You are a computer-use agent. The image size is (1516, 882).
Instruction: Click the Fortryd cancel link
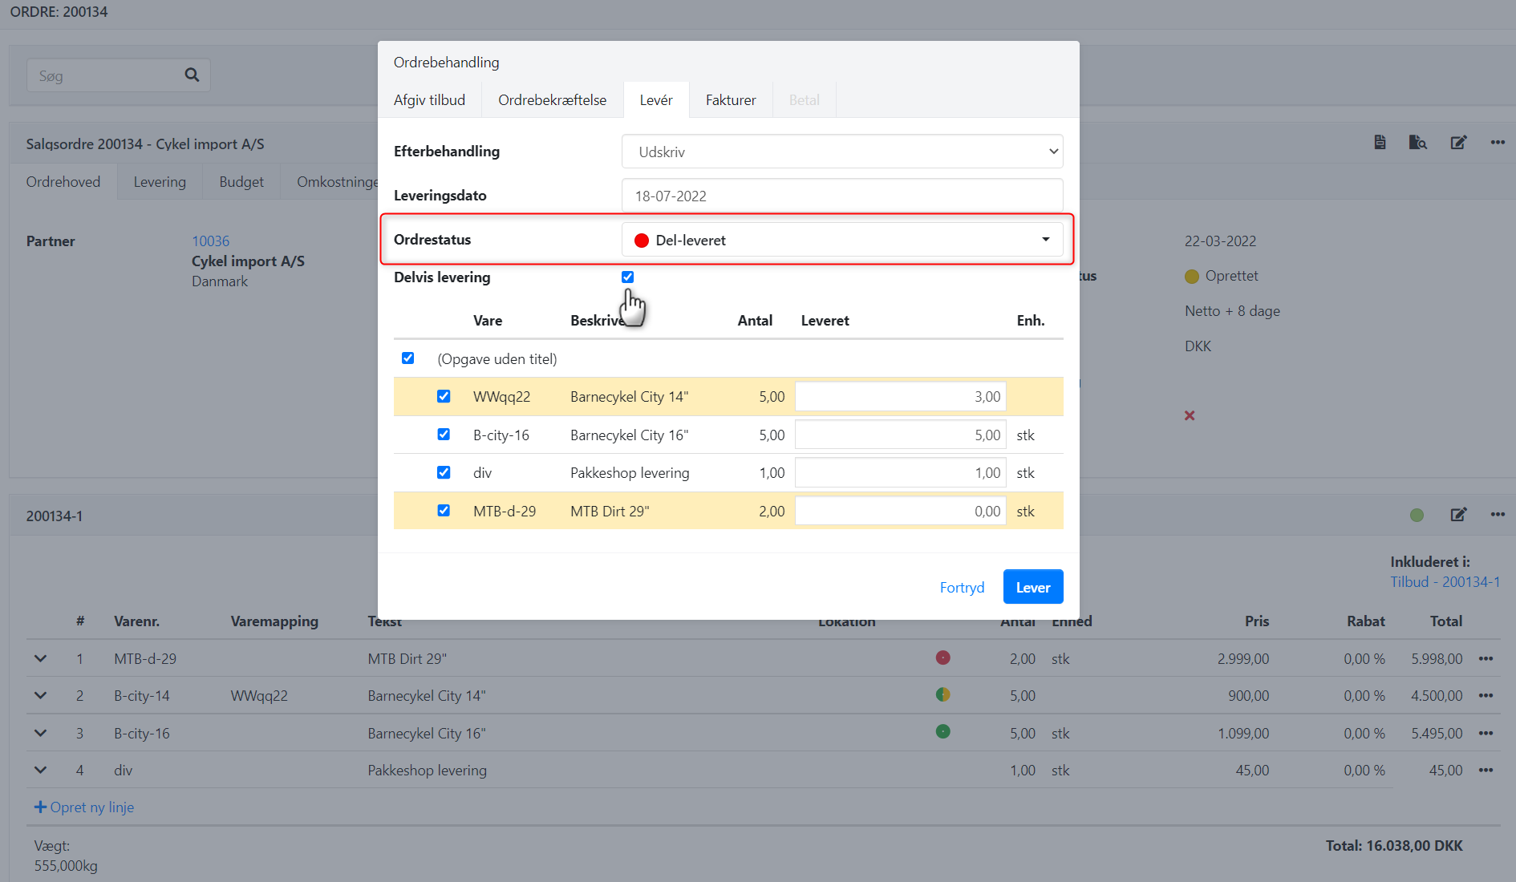pos(962,587)
